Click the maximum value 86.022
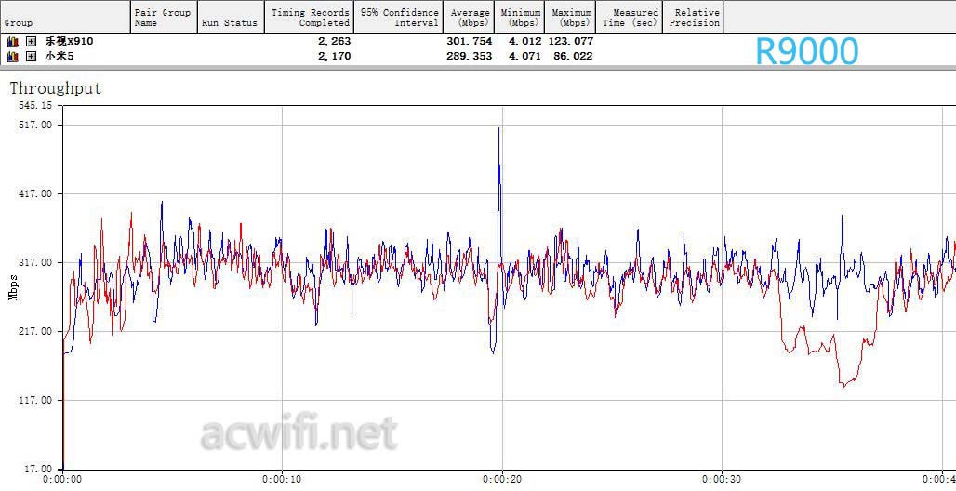This screenshot has width=956, height=491. pos(573,56)
